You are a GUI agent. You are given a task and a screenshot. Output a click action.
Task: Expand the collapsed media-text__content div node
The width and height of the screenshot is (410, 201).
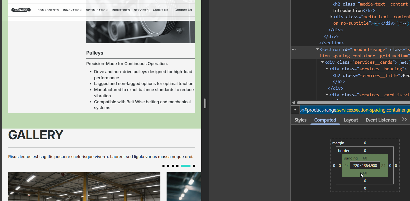pos(331,17)
